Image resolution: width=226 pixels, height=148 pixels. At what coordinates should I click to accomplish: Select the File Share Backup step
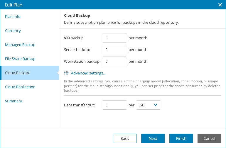20,59
